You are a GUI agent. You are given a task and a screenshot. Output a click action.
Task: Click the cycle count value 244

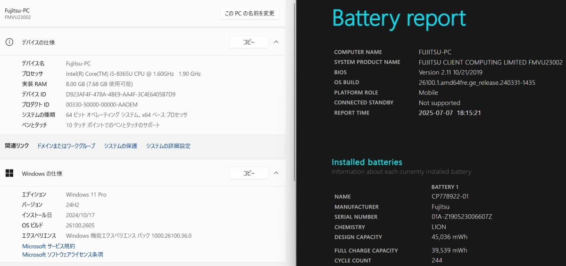pos(437,261)
